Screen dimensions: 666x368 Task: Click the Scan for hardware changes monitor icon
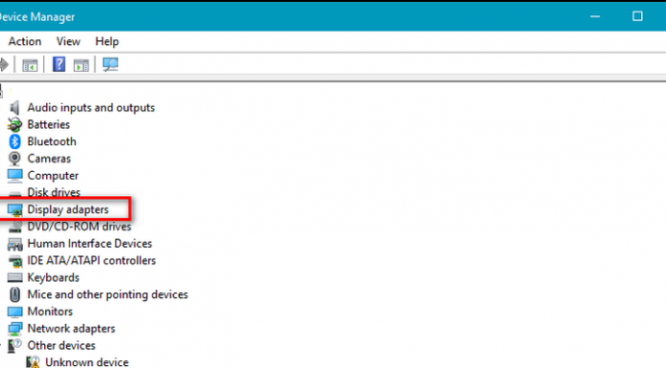(x=110, y=64)
